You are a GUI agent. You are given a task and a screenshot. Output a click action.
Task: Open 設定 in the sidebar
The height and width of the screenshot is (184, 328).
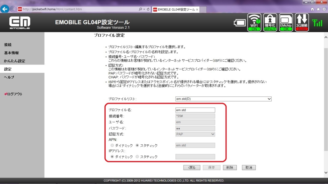coord(8,69)
